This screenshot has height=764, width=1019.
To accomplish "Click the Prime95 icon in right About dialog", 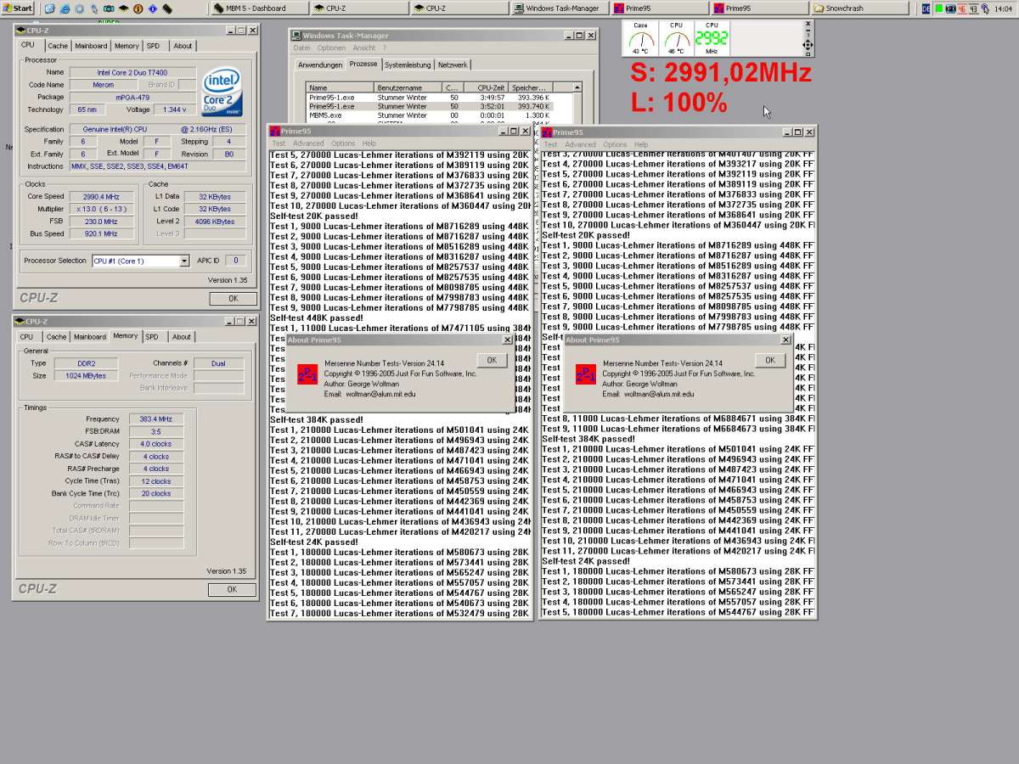I will pyautogui.click(x=585, y=374).
